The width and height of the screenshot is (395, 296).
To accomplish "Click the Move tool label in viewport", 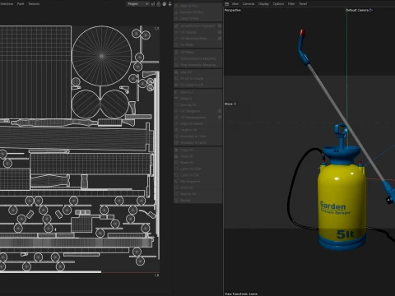I will [x=230, y=104].
